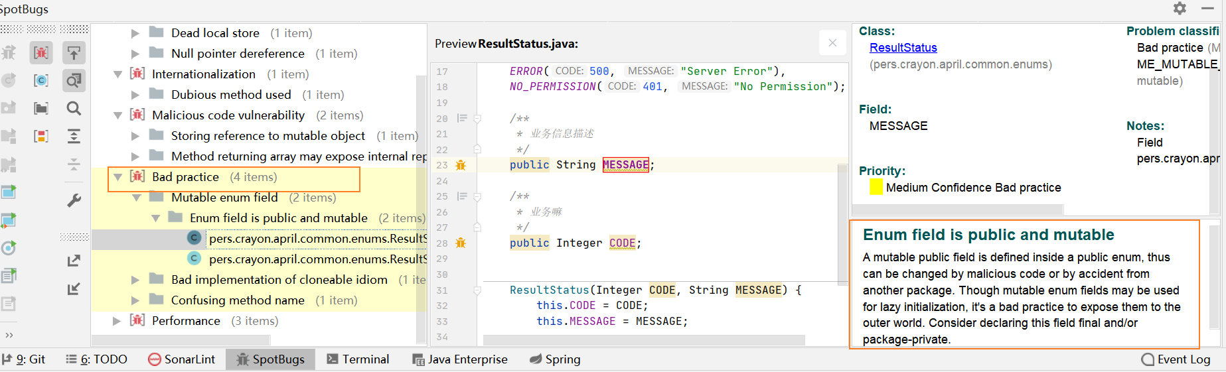
Task: Open the Terminal tab
Action: pyautogui.click(x=358, y=359)
